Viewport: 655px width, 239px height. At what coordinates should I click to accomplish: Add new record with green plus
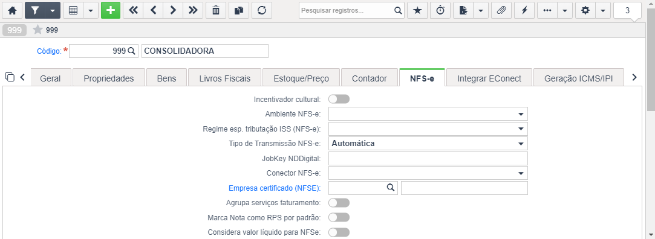click(111, 10)
